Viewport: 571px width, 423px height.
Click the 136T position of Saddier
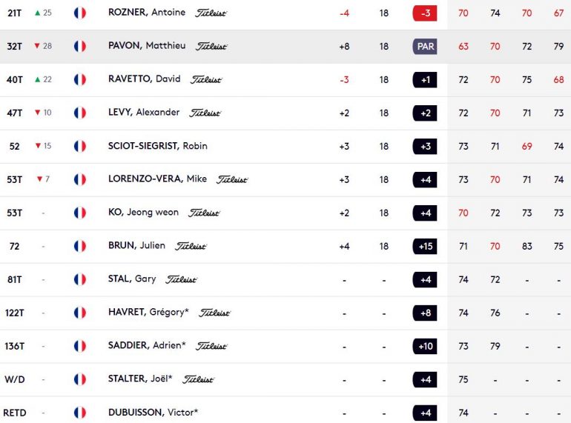15,346
